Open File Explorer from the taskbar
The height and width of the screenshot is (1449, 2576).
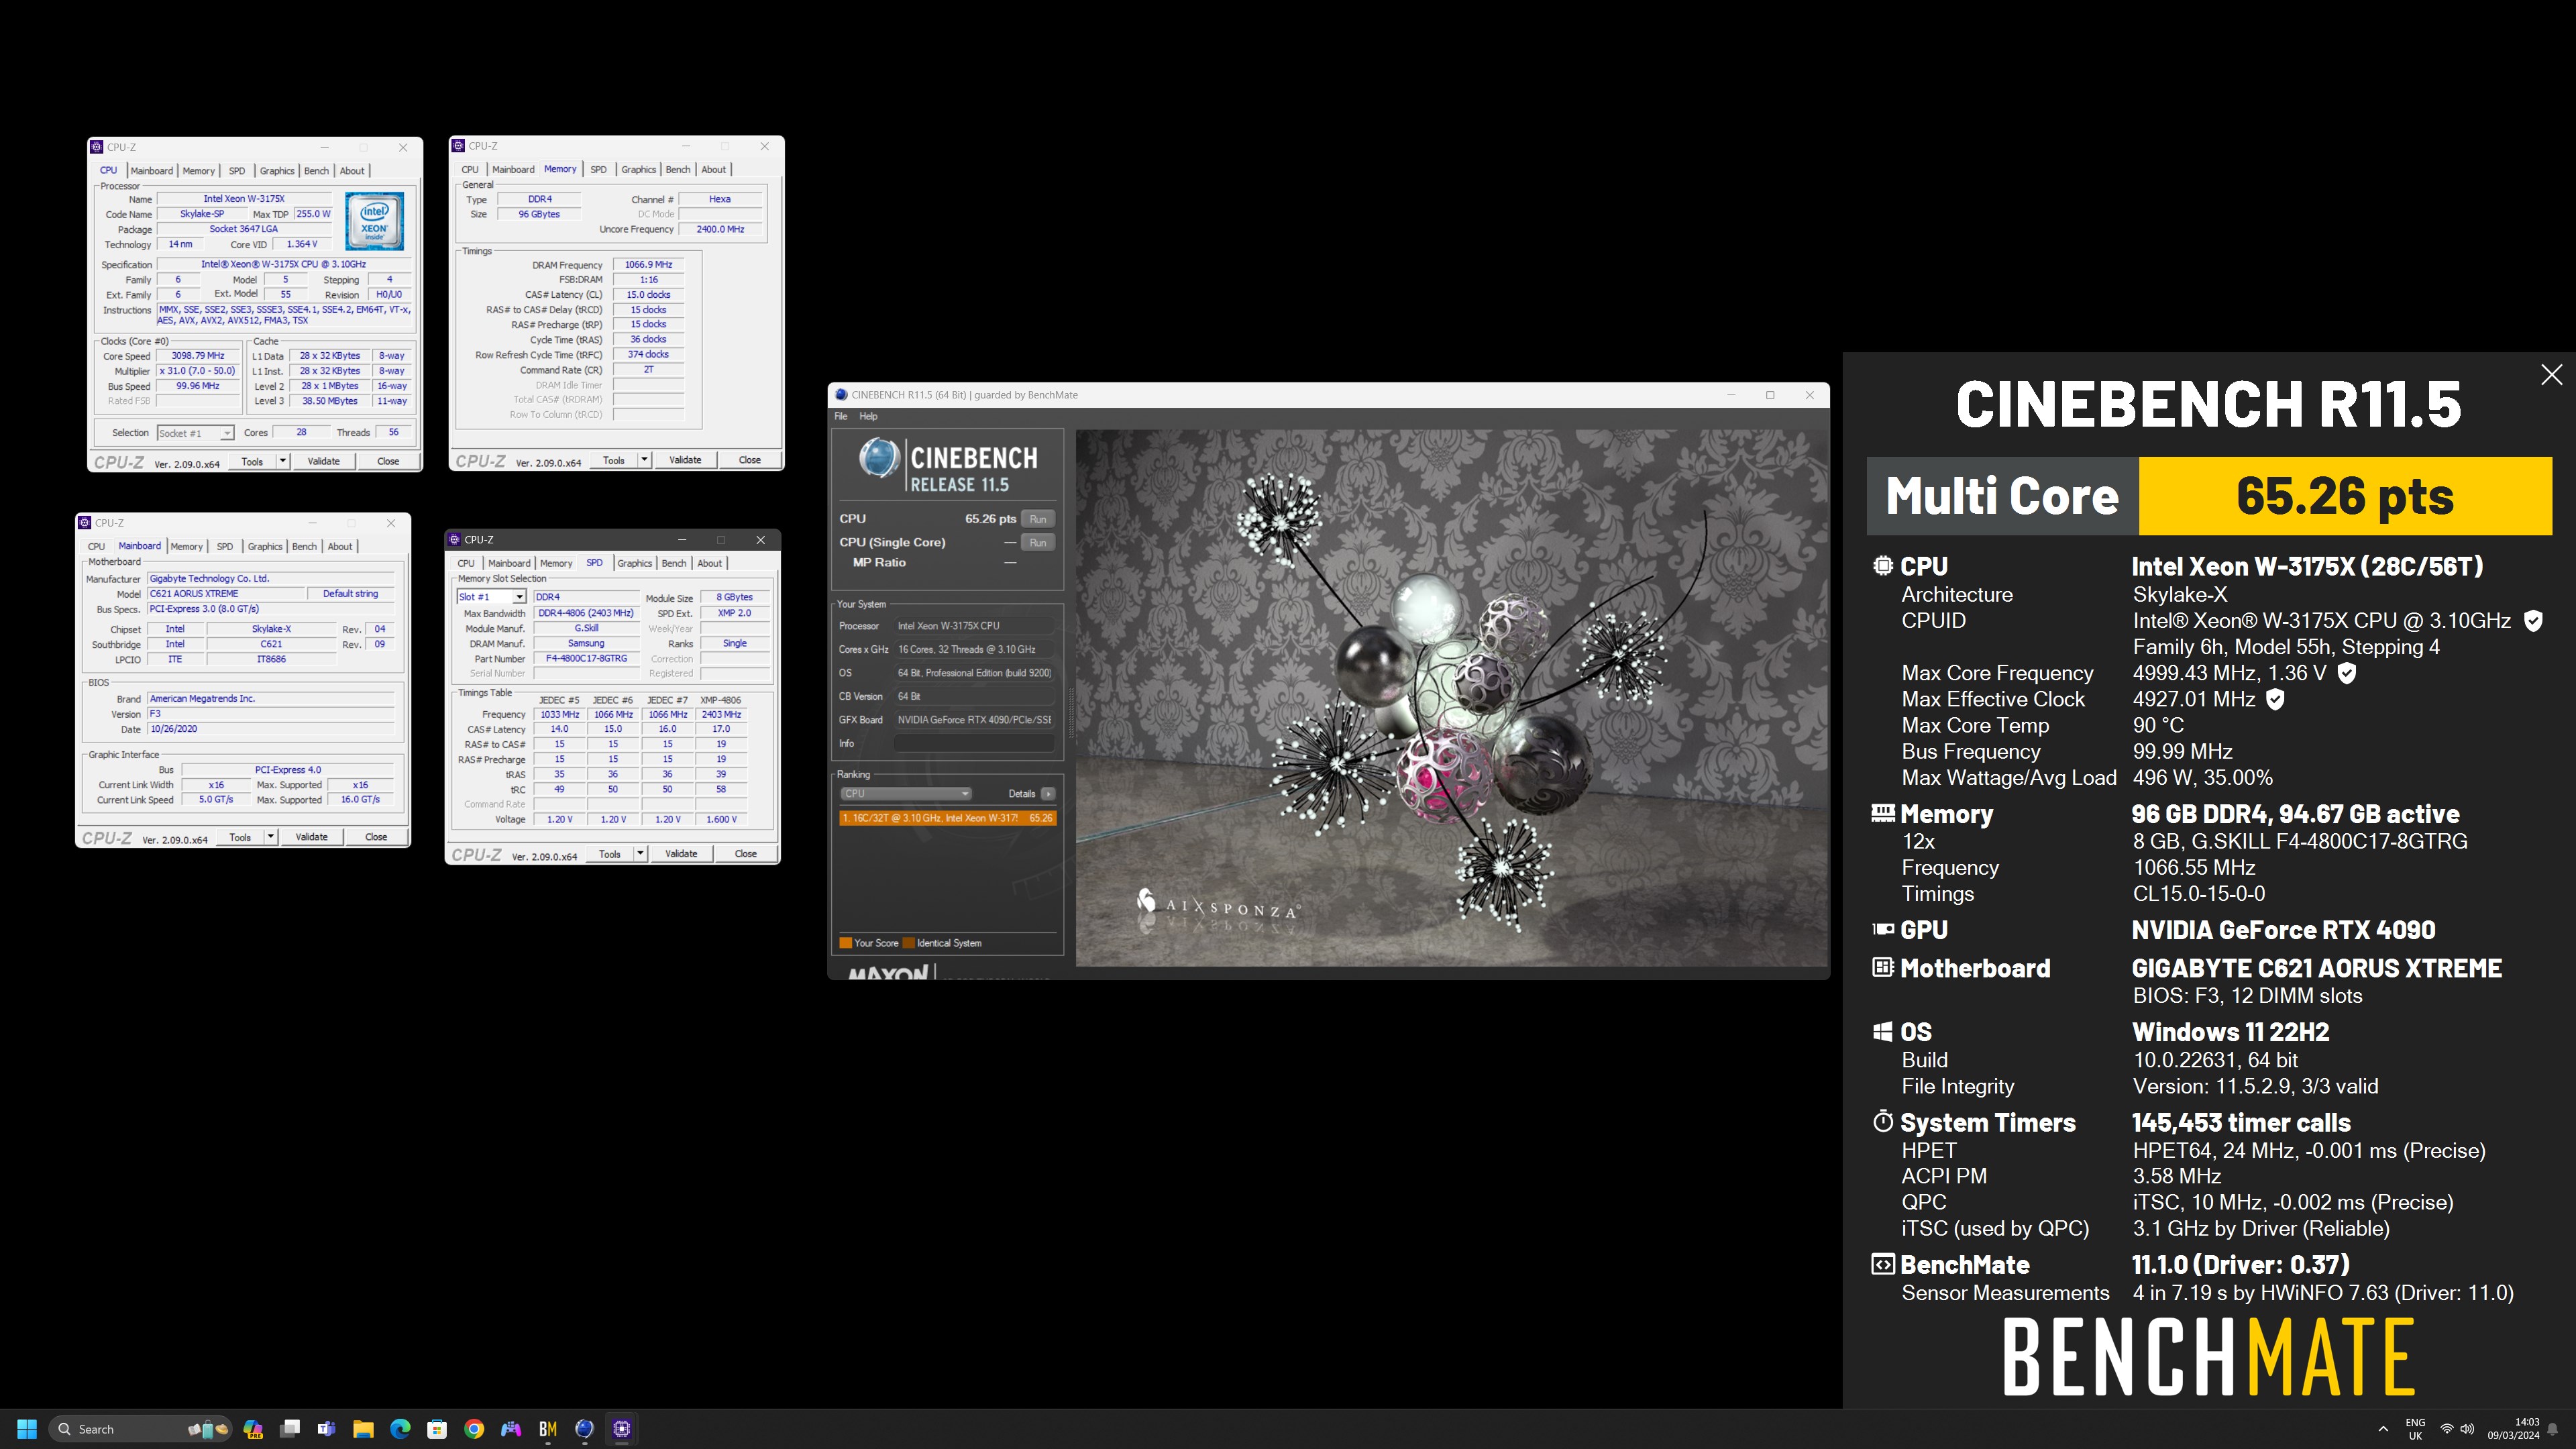(363, 1428)
